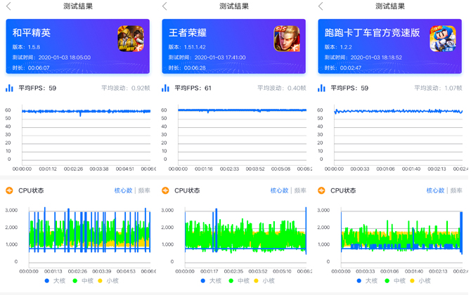Open the 和平精英 game icon
Viewport: 471px width, 295px height.
pos(131,39)
